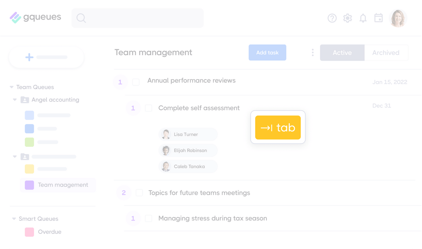Click the gqueues logo

click(35, 17)
